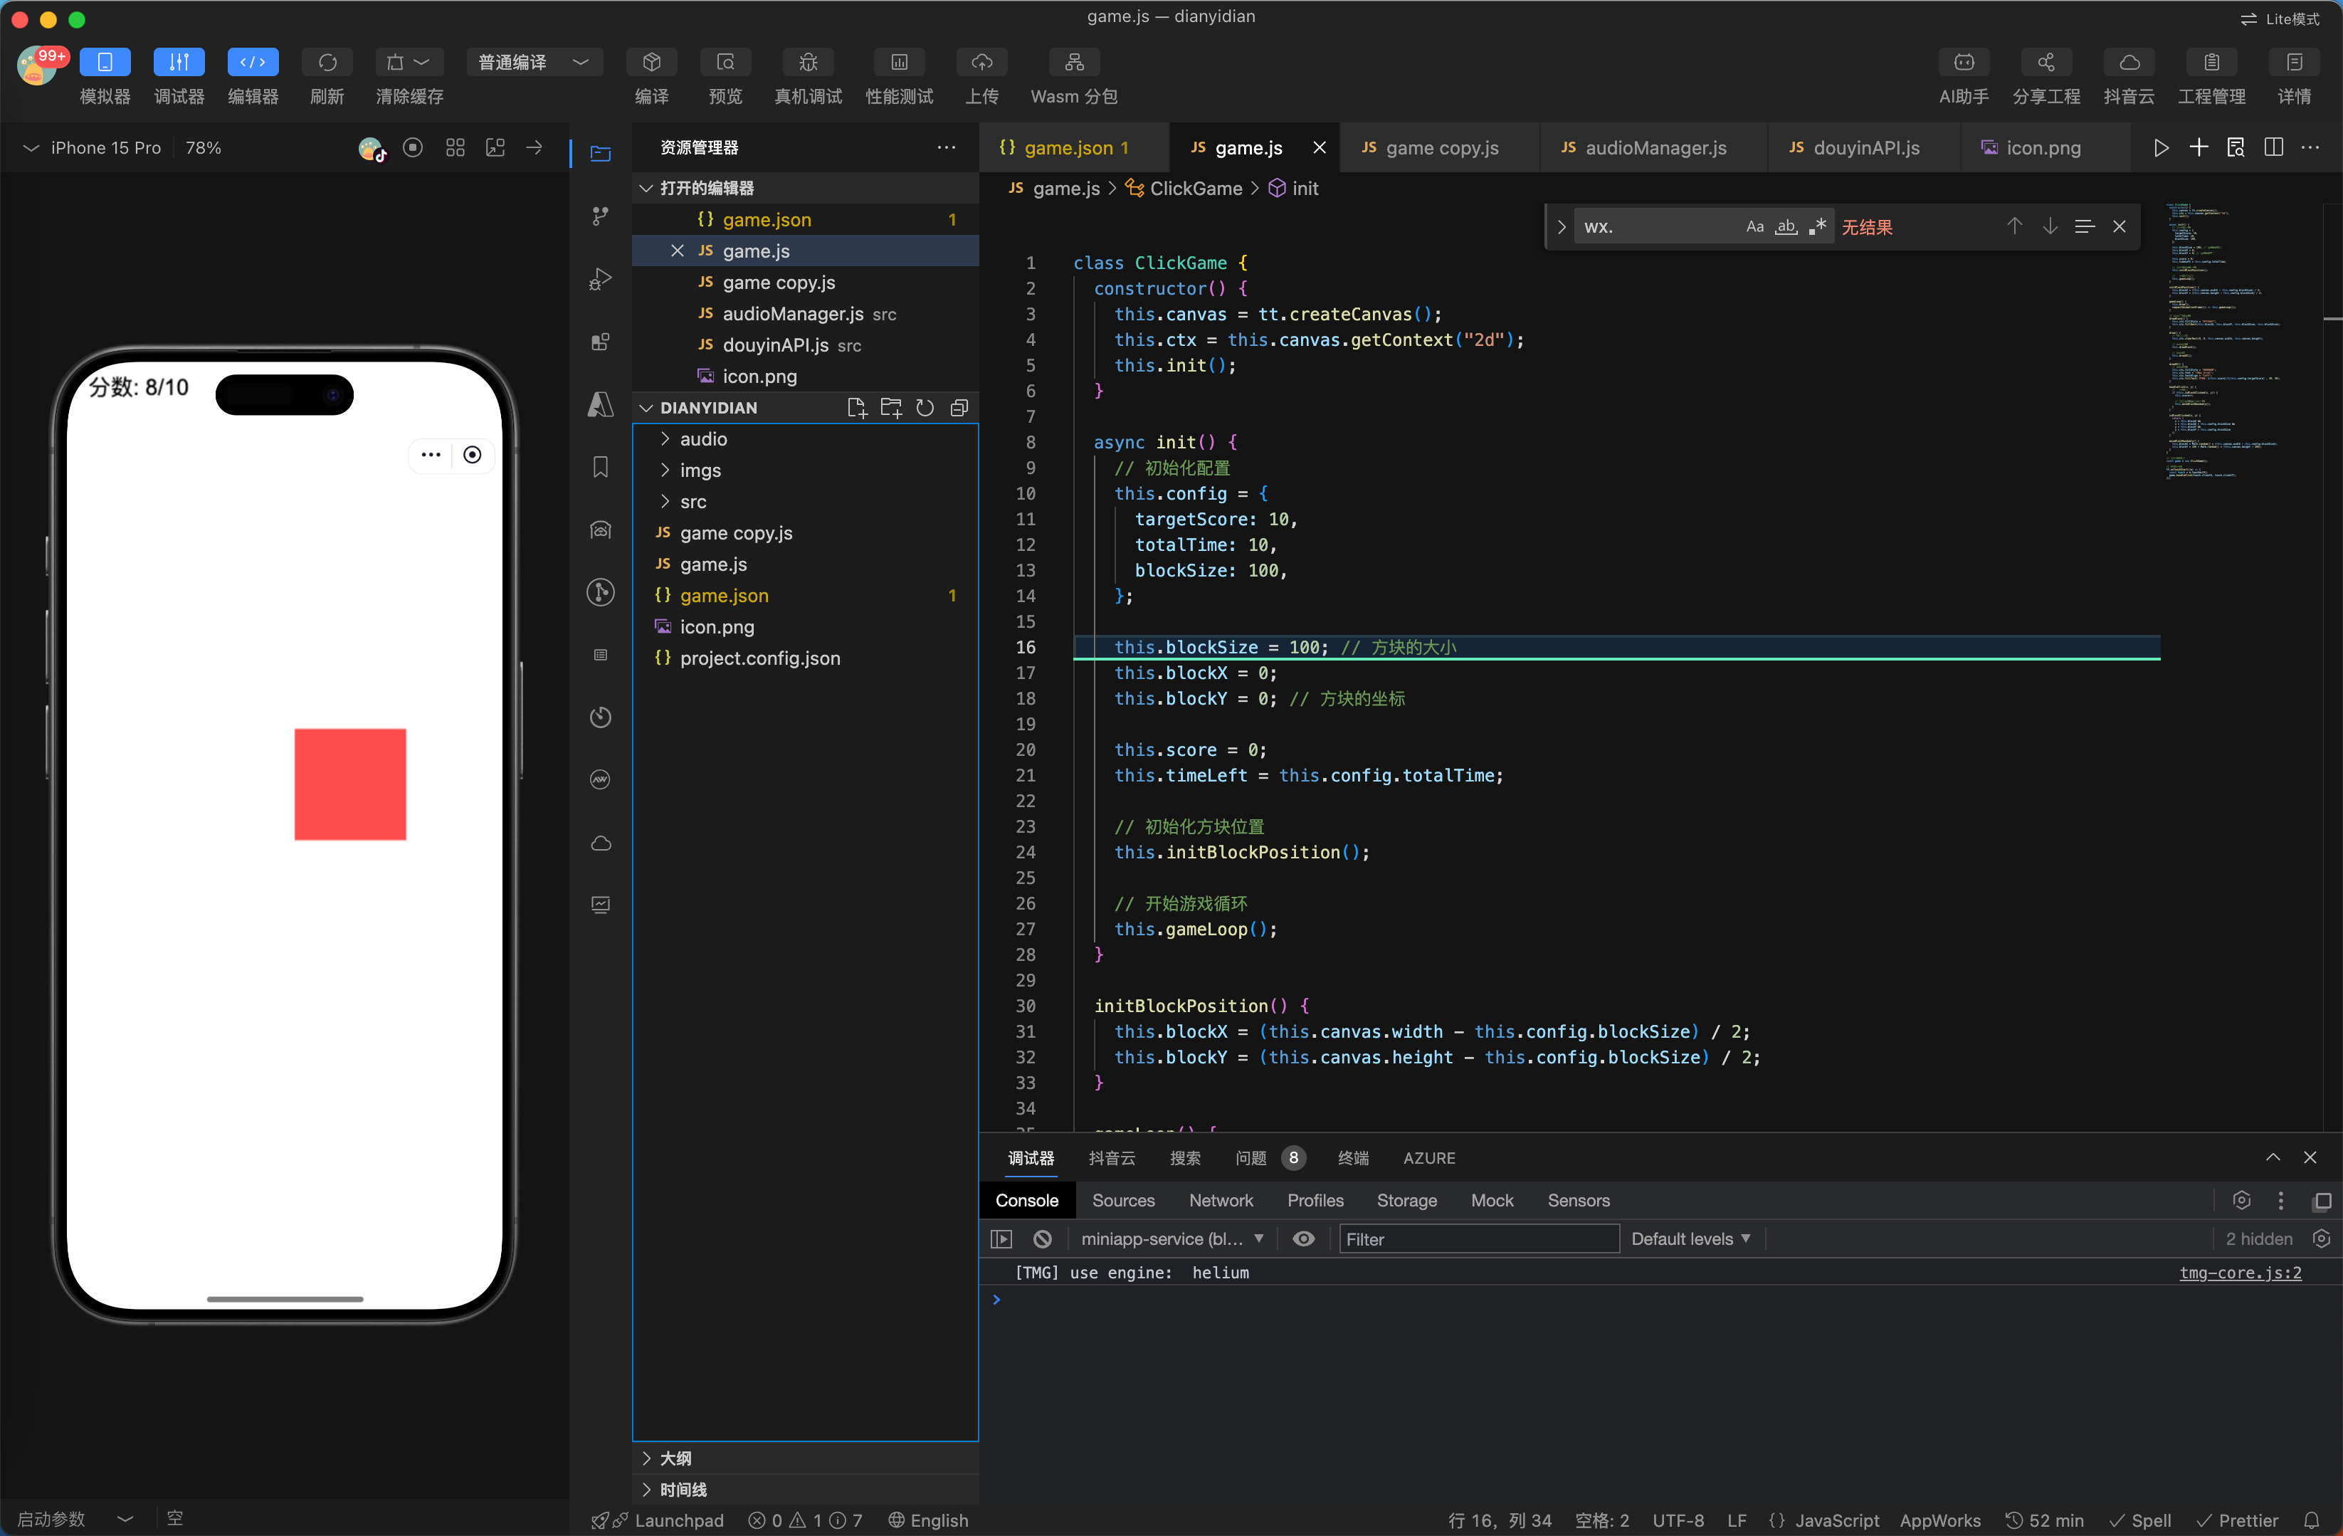Open the AI助手 assistant icon
This screenshot has width=2343, height=1536.
1963,63
